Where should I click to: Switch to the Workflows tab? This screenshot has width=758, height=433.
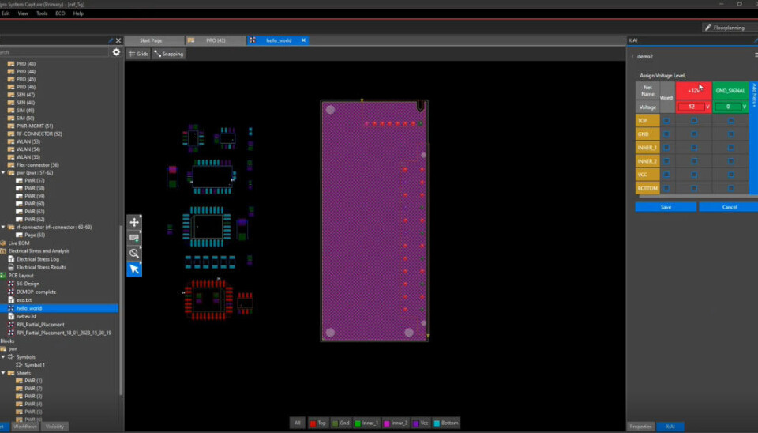click(x=25, y=427)
